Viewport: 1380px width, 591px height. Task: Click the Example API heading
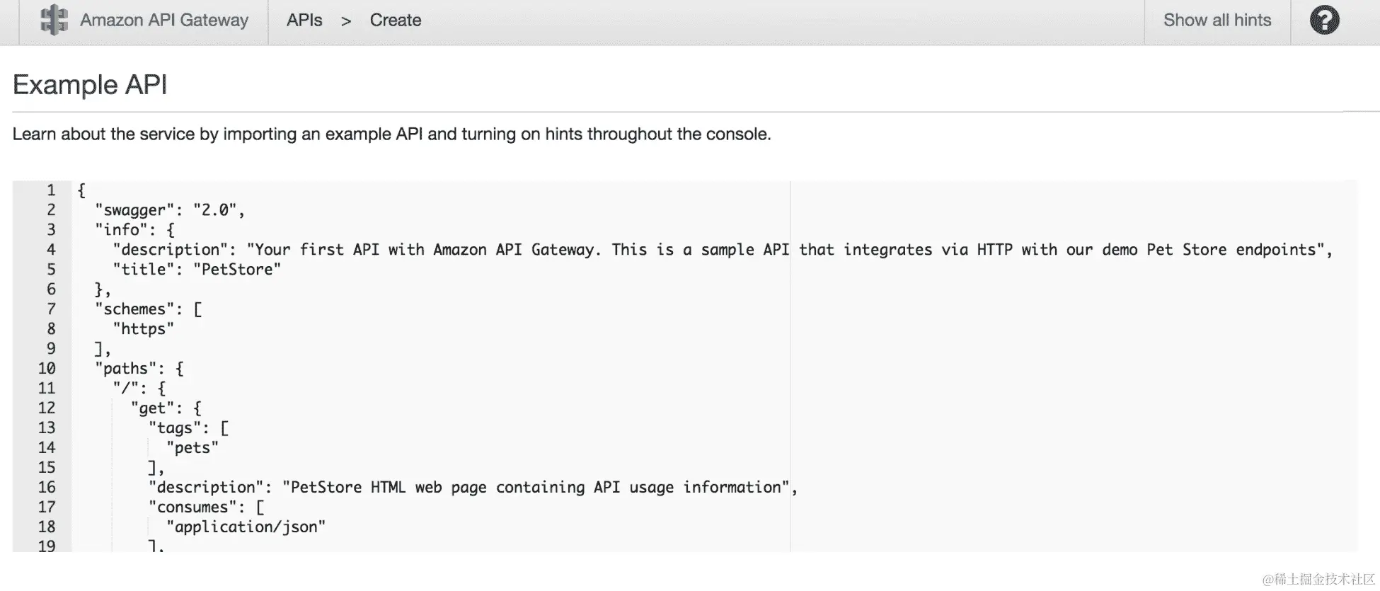pyautogui.click(x=90, y=85)
